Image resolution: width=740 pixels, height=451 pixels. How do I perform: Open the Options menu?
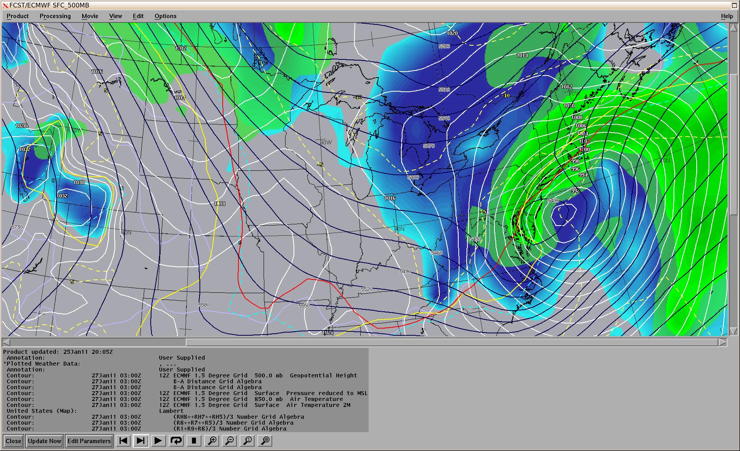(165, 16)
